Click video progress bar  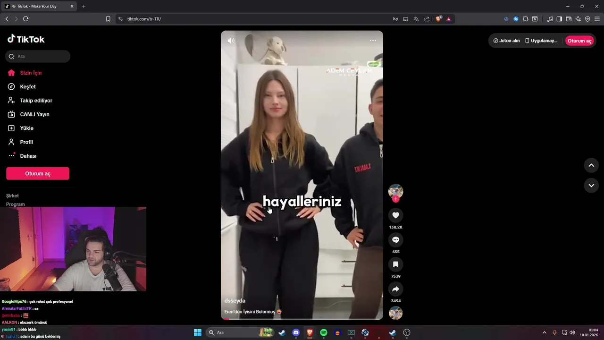(x=302, y=319)
